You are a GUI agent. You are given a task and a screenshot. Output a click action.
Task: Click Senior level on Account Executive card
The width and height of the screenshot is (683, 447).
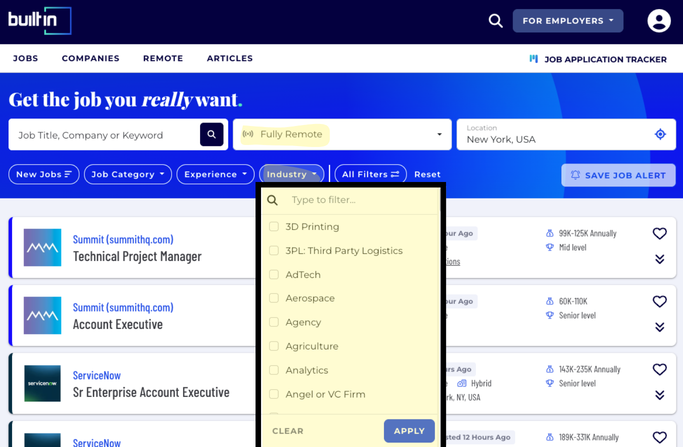point(577,315)
